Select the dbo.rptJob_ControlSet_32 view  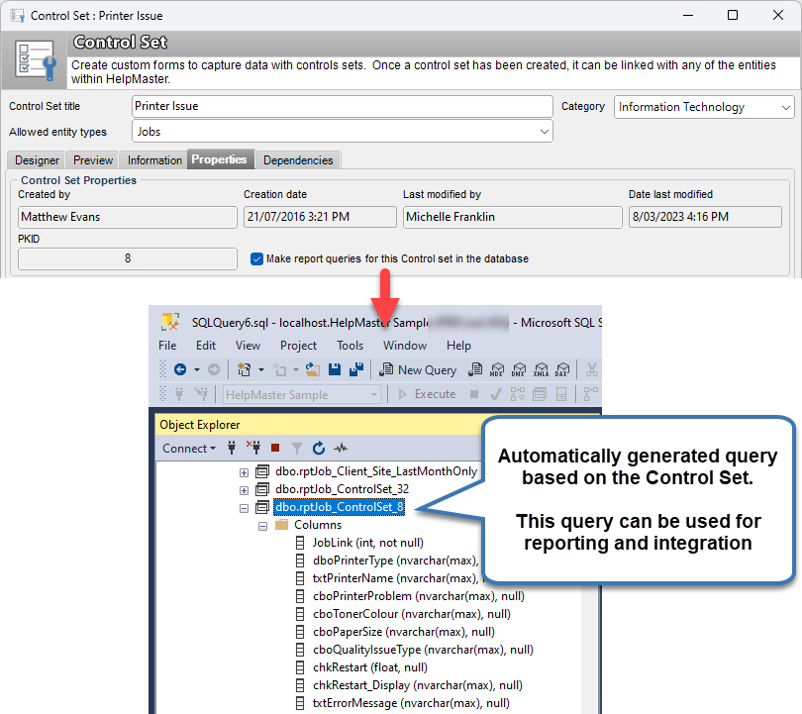pos(343,489)
